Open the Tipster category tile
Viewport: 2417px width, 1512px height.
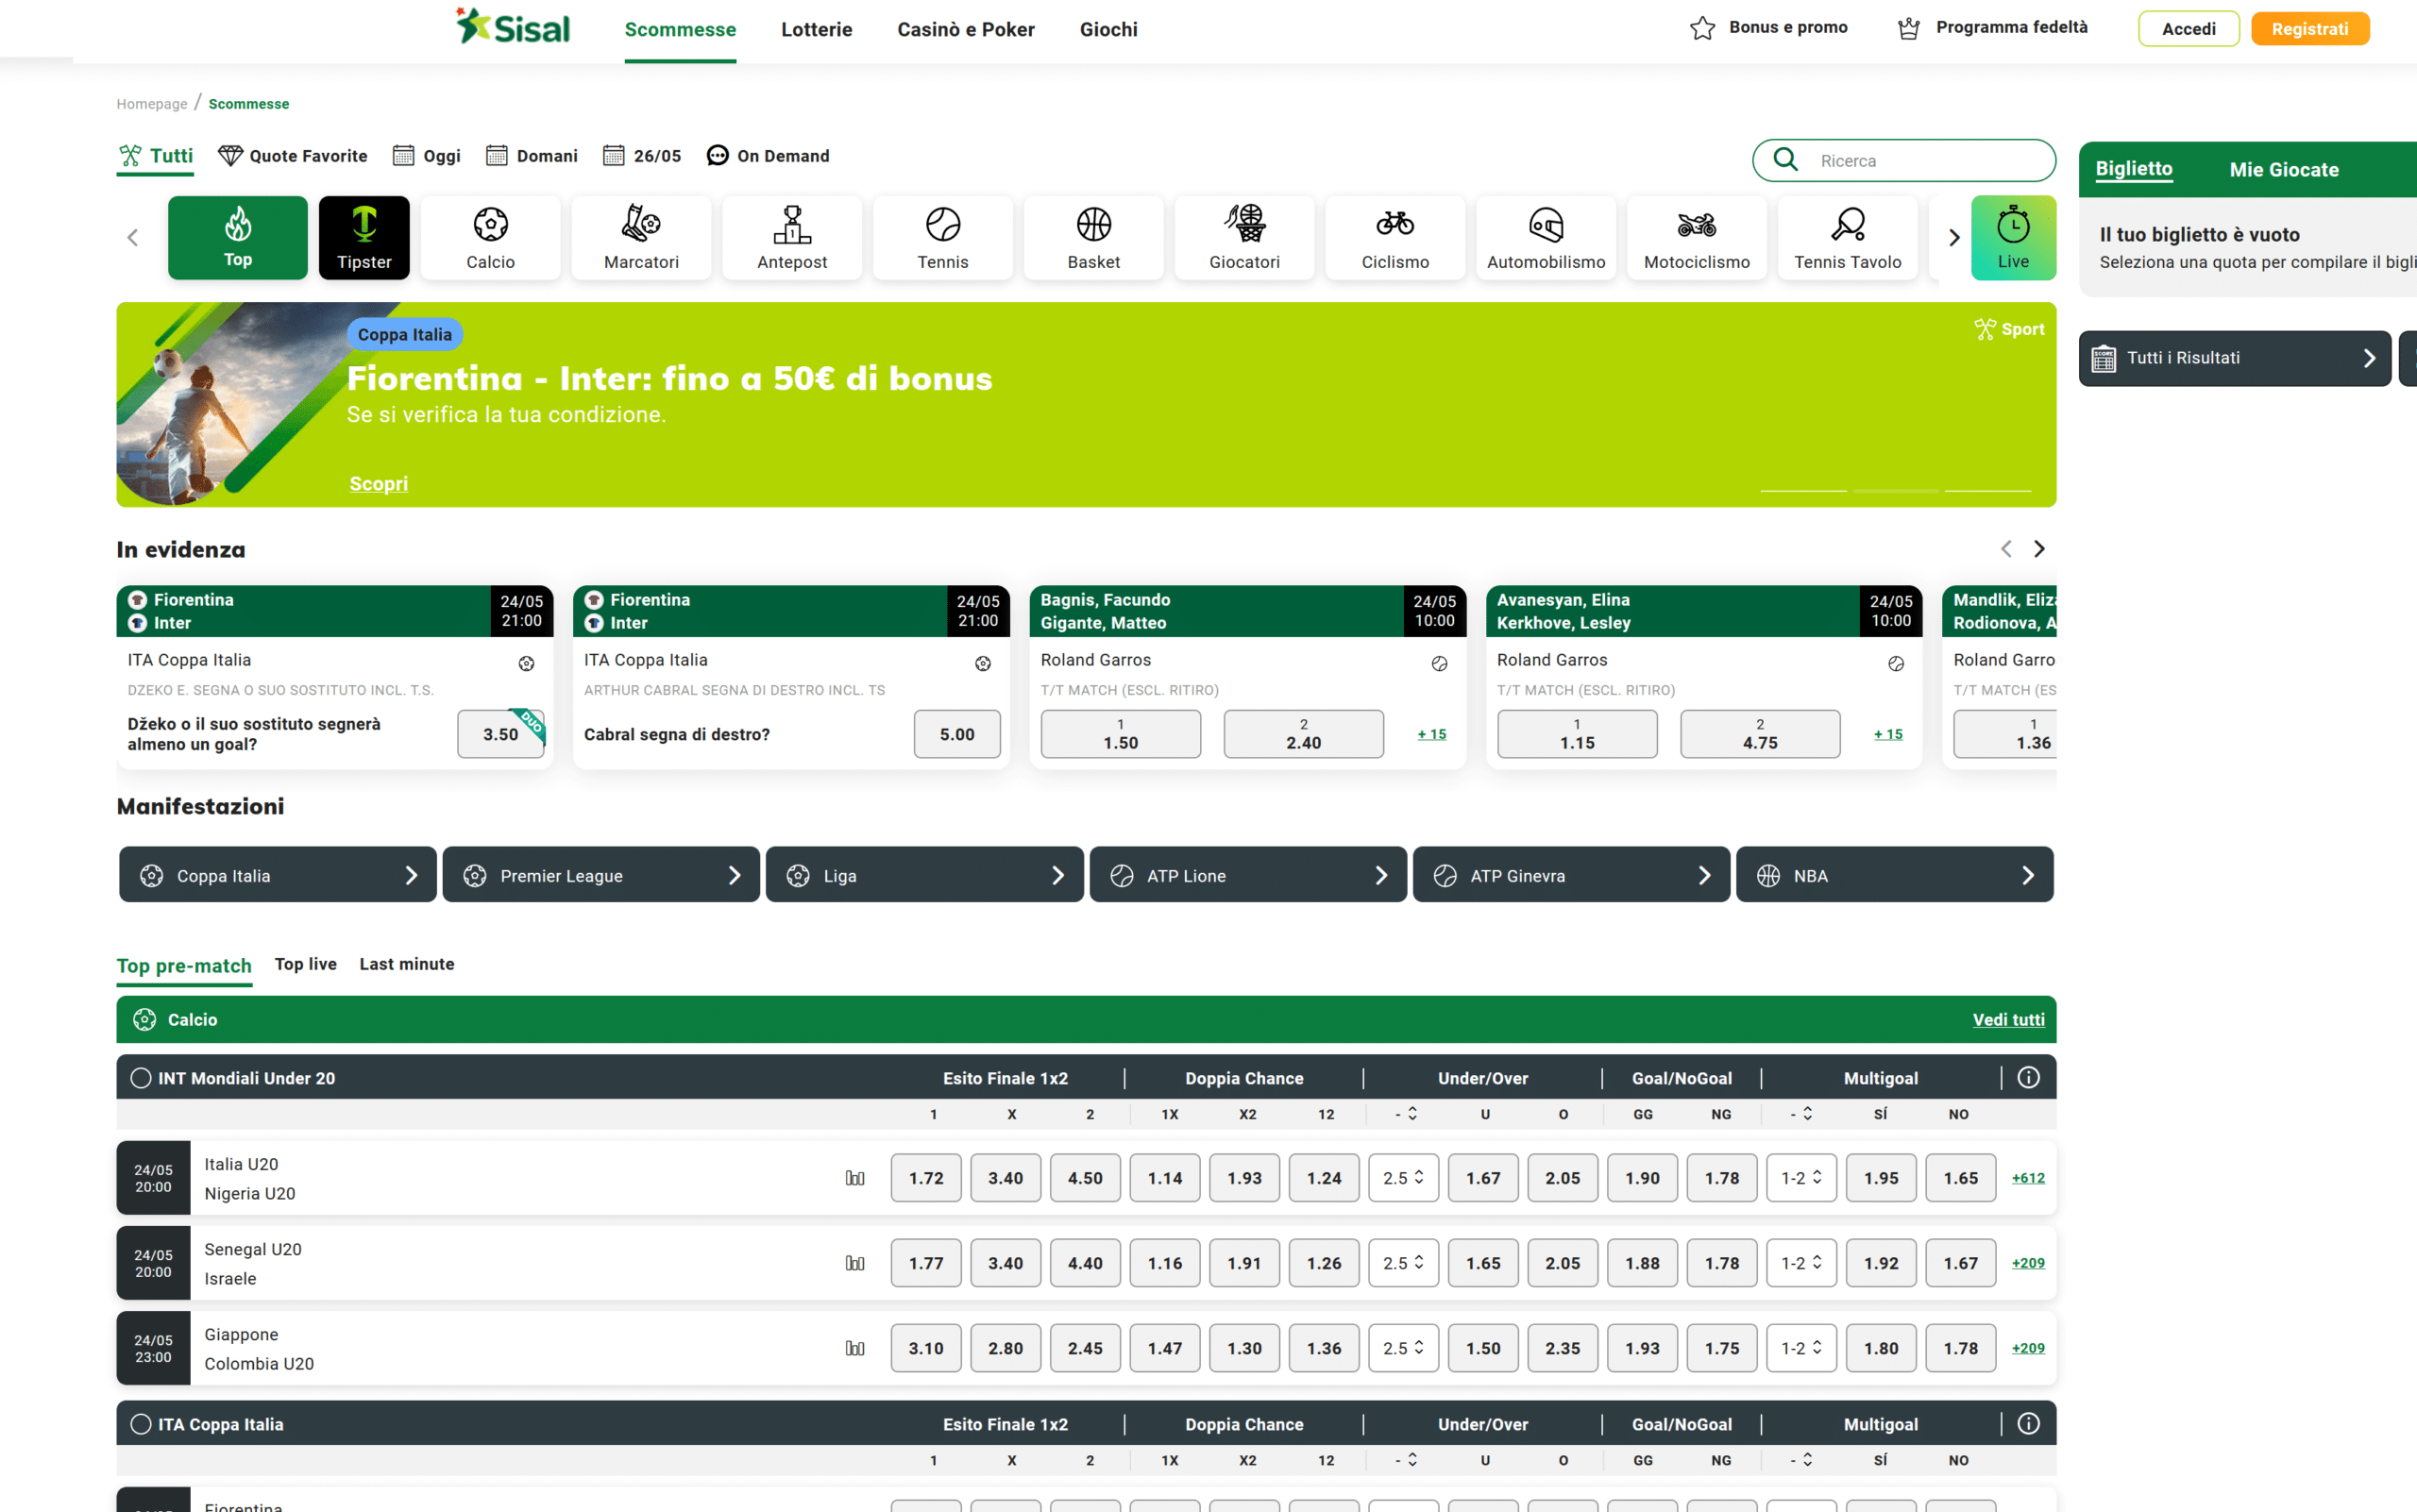(364, 237)
